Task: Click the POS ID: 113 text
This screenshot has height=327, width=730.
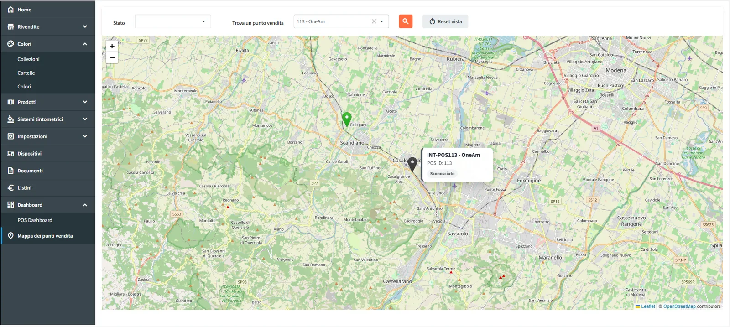Action: [439, 163]
